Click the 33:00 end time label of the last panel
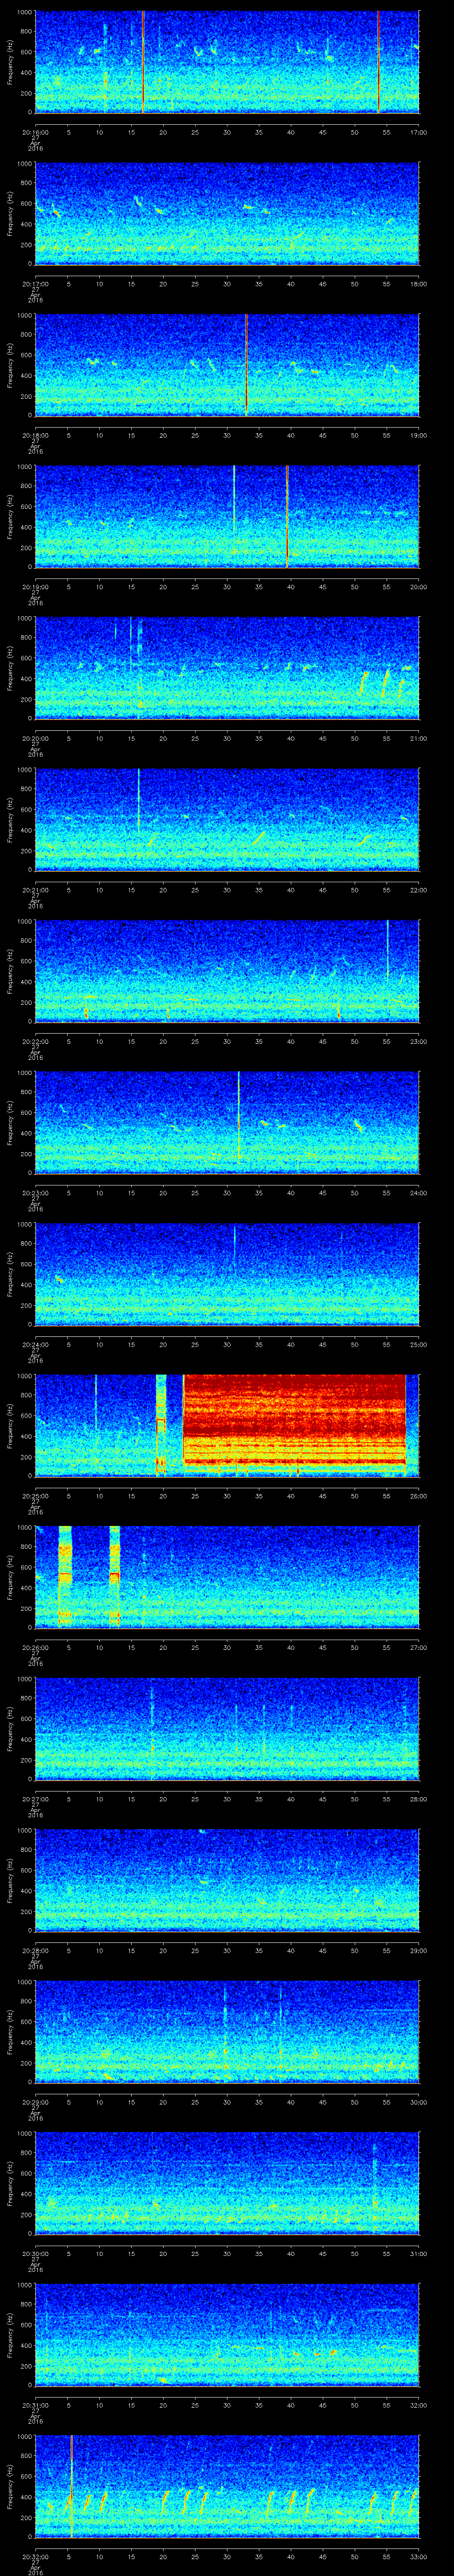The width and height of the screenshot is (454, 2576). 418,2556
